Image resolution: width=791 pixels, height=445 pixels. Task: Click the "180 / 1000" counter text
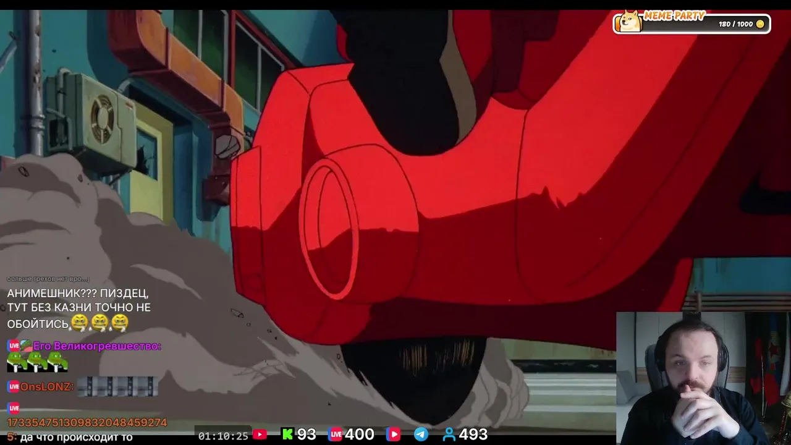click(x=735, y=24)
